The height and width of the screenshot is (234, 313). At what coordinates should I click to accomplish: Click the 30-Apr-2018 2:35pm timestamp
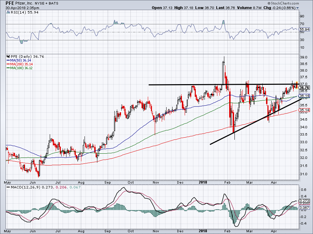(x=22, y=8)
